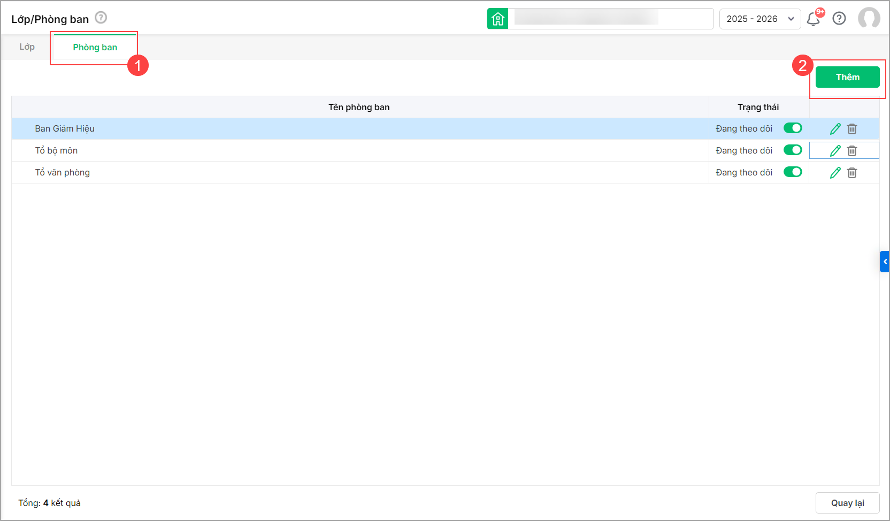Click Đang theo dõi in Tổ bộ môn row
Viewport: 890px width, 521px height.
tap(744, 150)
